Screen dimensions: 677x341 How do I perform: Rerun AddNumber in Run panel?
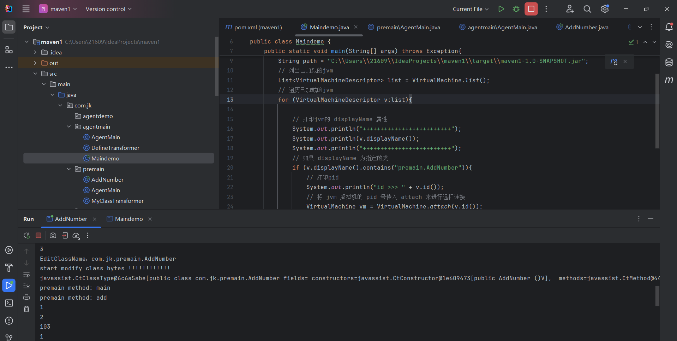pos(27,235)
